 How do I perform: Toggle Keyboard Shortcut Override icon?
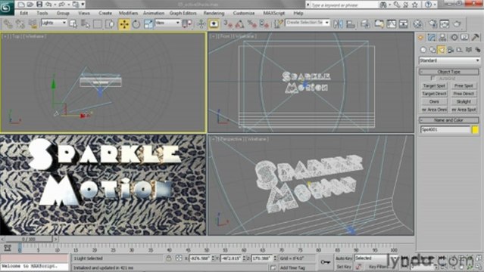(214, 24)
